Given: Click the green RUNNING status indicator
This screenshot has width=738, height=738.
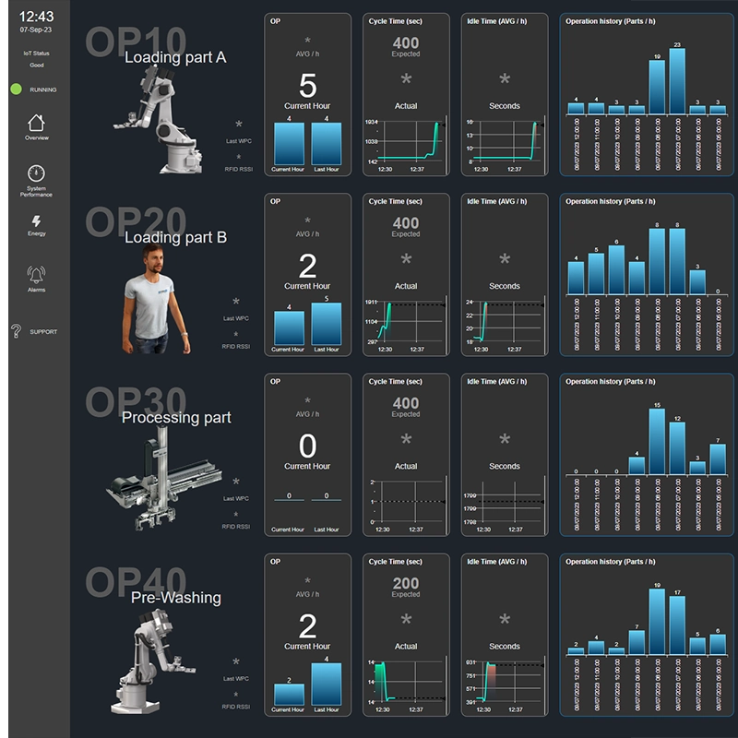Looking at the screenshot, I should pos(16,89).
